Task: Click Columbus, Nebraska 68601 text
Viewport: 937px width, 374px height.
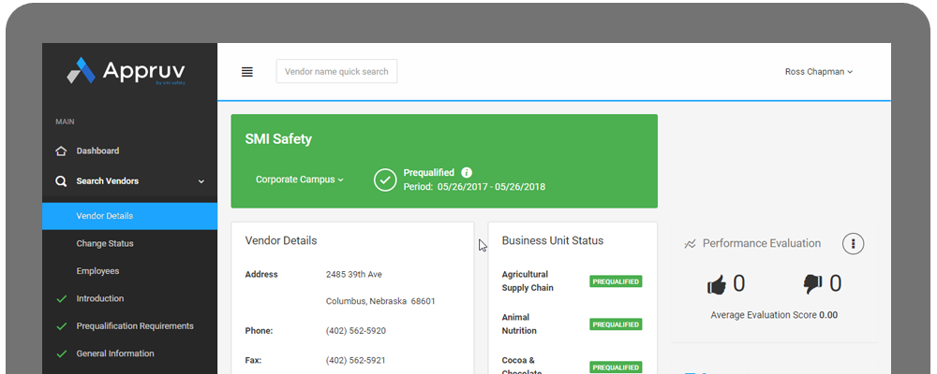Action: [x=380, y=301]
